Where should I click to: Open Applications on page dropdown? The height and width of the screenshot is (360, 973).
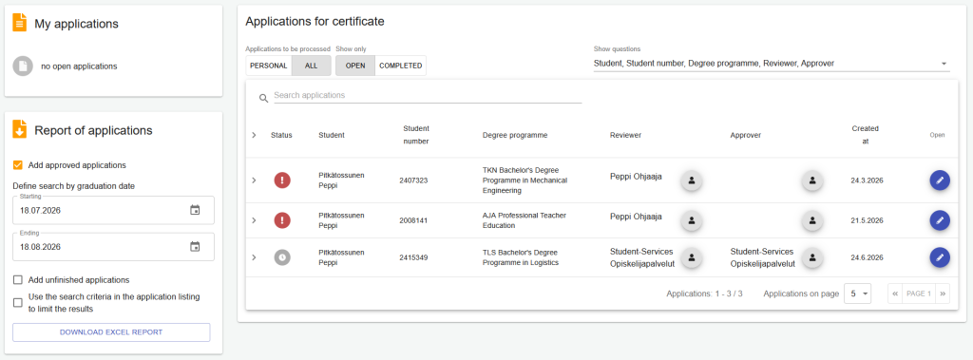(x=858, y=294)
